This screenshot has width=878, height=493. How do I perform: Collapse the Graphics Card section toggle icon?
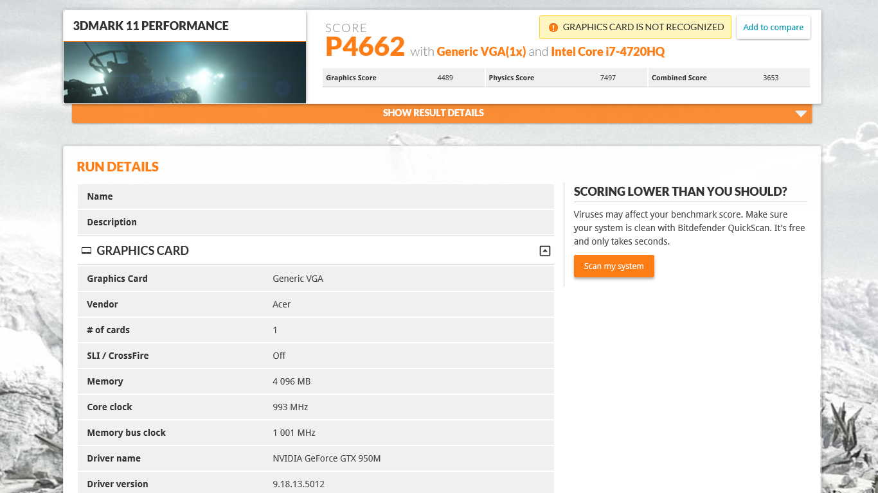pyautogui.click(x=545, y=251)
